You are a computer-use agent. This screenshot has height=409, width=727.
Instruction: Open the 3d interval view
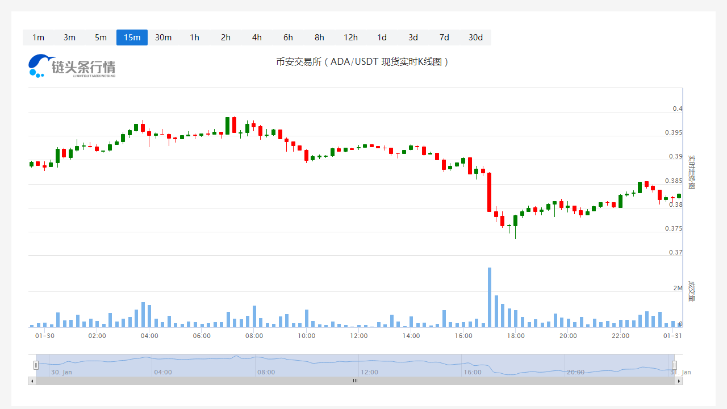click(413, 37)
